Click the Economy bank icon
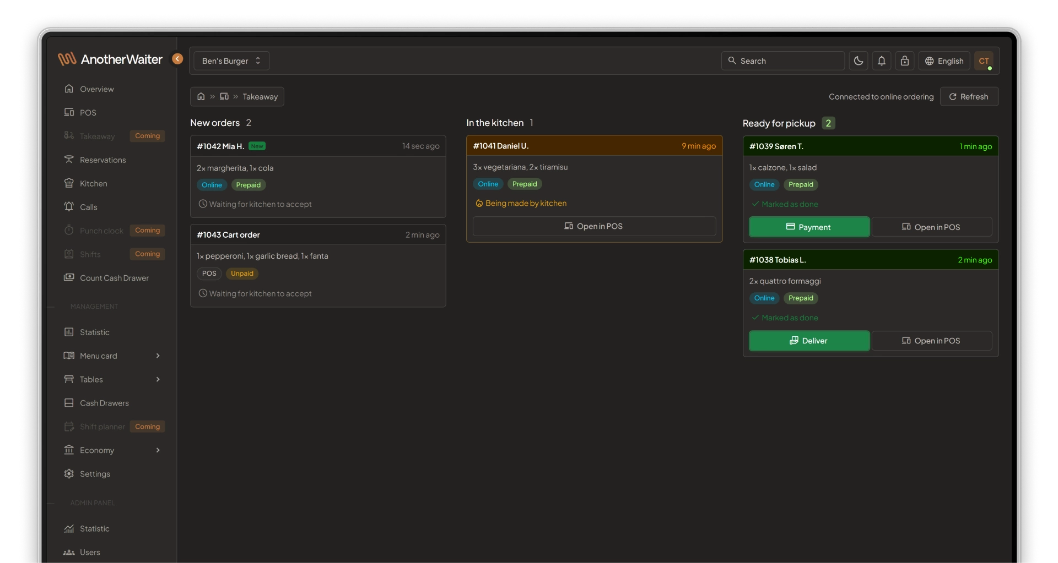The height and width of the screenshot is (563, 1058). click(x=69, y=450)
